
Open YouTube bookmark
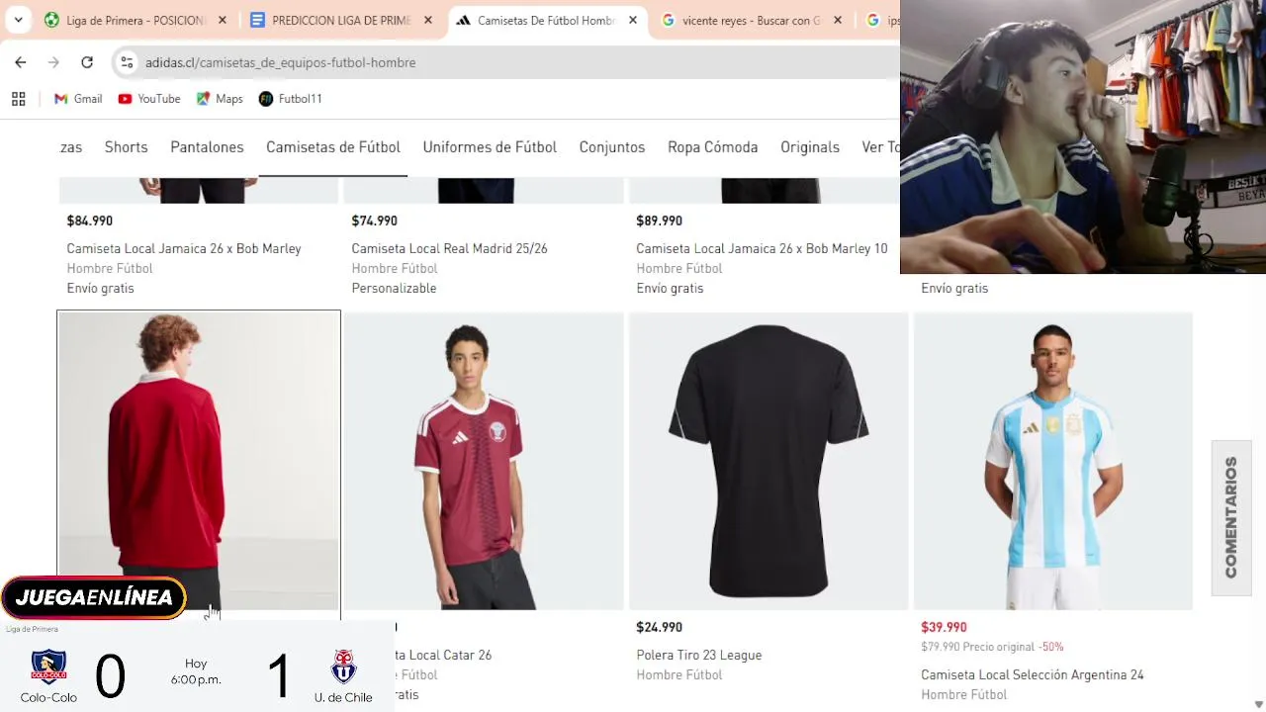[x=149, y=99]
